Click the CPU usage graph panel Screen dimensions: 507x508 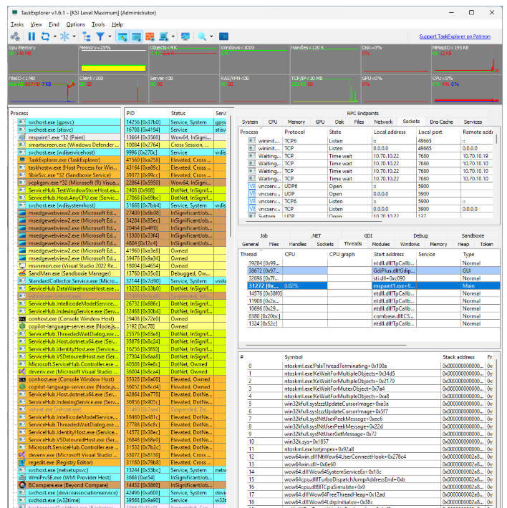pos(465,89)
